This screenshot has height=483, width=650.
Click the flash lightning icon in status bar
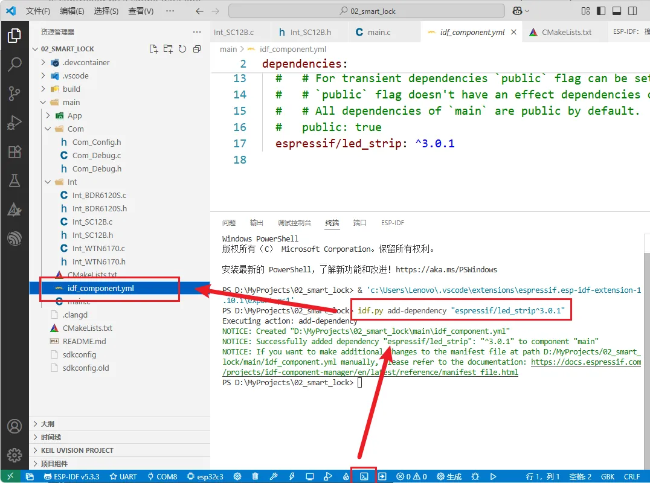coord(292,476)
